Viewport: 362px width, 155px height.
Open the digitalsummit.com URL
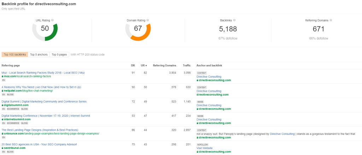point(16,105)
